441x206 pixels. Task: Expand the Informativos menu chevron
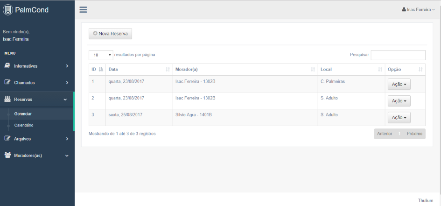click(x=67, y=66)
